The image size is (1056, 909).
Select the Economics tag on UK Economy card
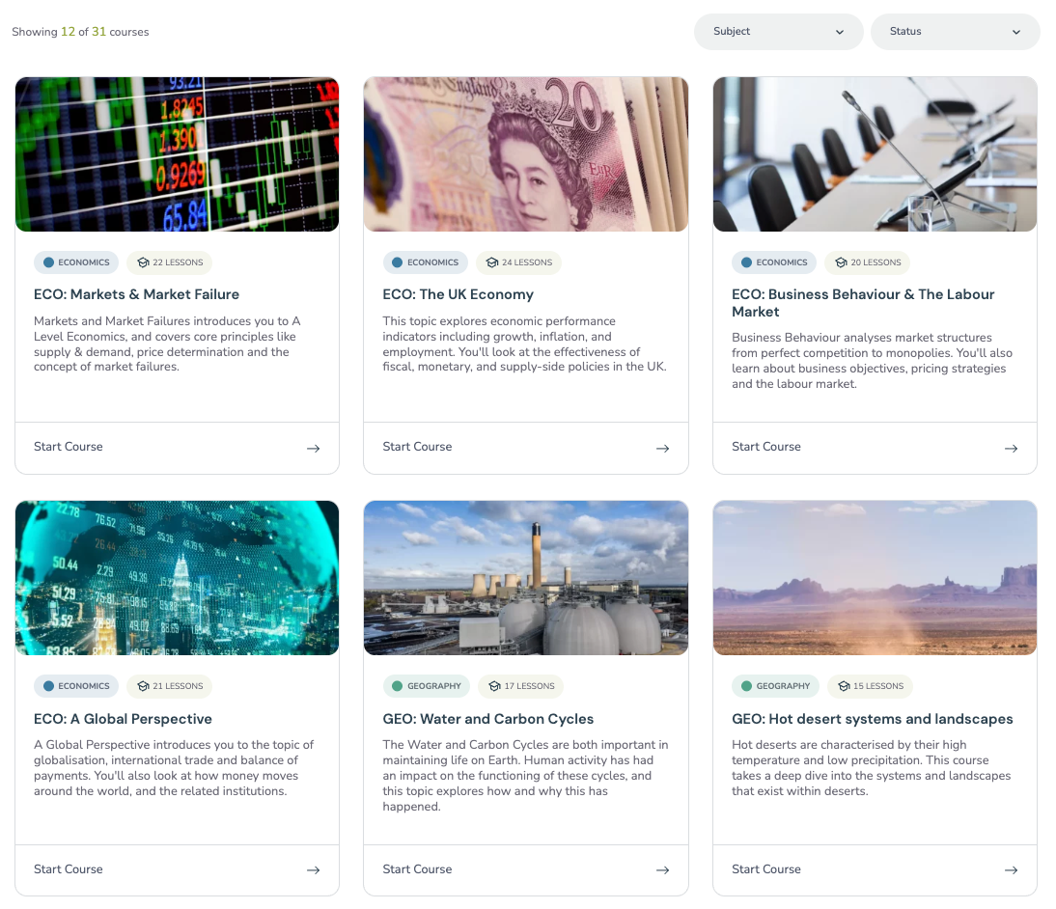pos(425,262)
